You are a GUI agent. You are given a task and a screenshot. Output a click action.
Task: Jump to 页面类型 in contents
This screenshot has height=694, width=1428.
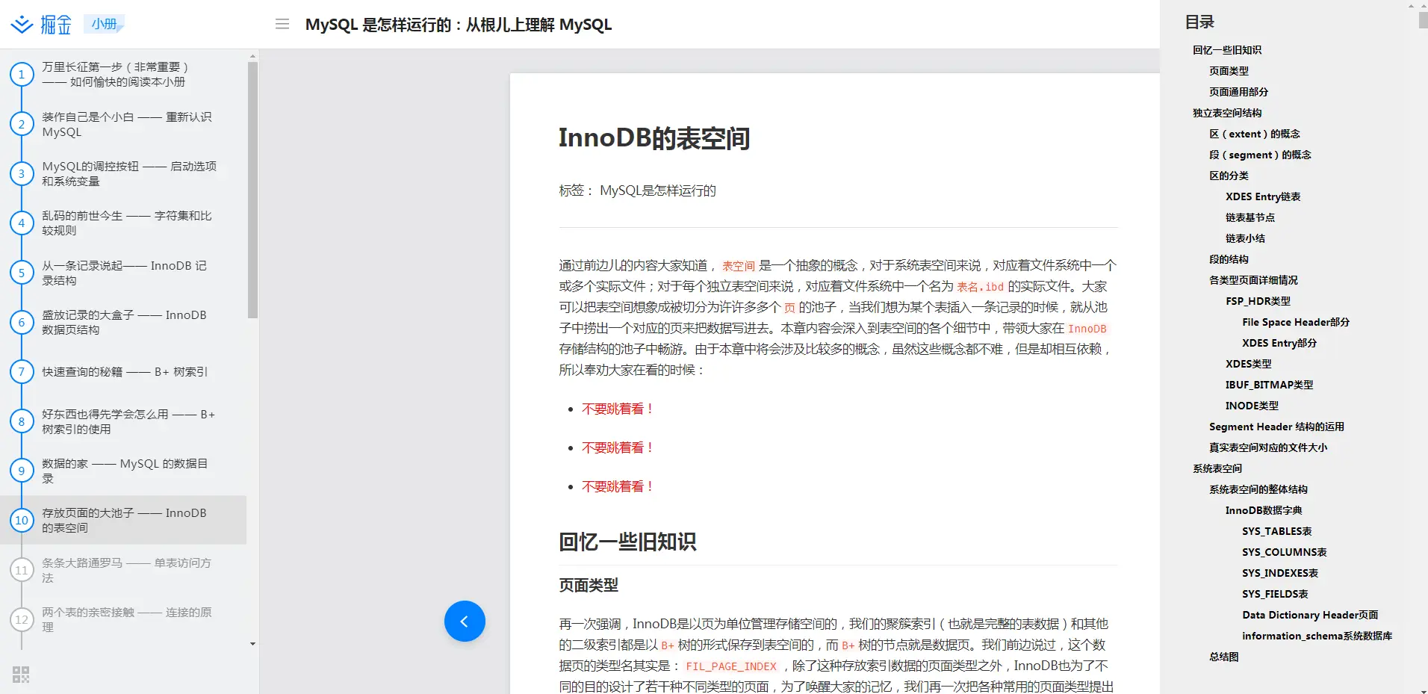point(1229,71)
